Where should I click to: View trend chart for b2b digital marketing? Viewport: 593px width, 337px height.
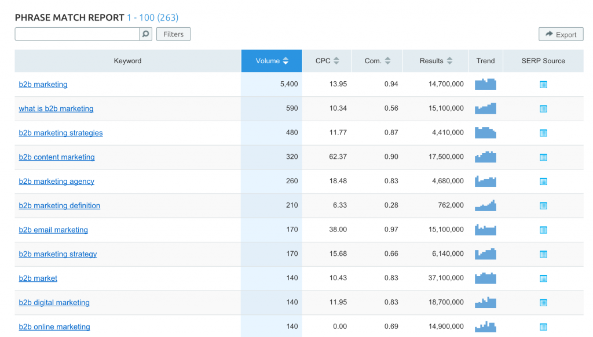pyautogui.click(x=486, y=302)
